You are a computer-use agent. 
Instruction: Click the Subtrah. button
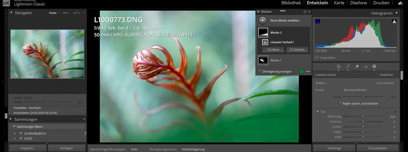click(x=297, y=50)
